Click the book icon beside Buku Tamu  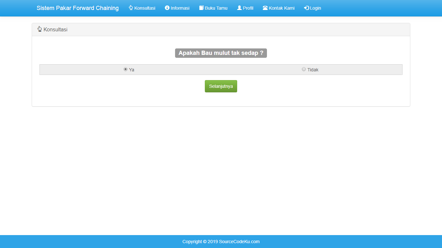[201, 8]
